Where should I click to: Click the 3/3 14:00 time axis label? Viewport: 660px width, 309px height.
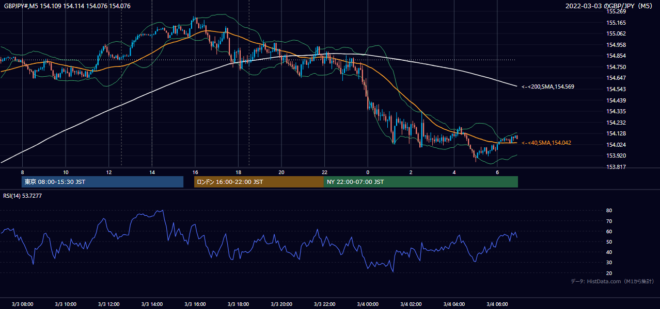(x=152, y=304)
